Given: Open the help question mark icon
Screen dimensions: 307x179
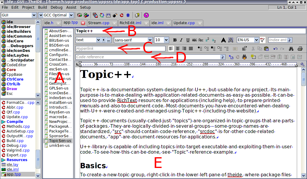Looking at the screenshot, I should tap(146, 15).
